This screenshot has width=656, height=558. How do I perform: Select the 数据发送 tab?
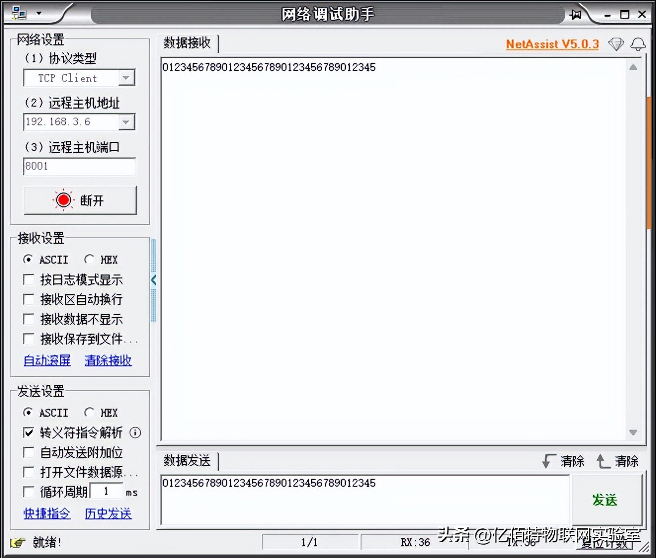[x=187, y=461]
